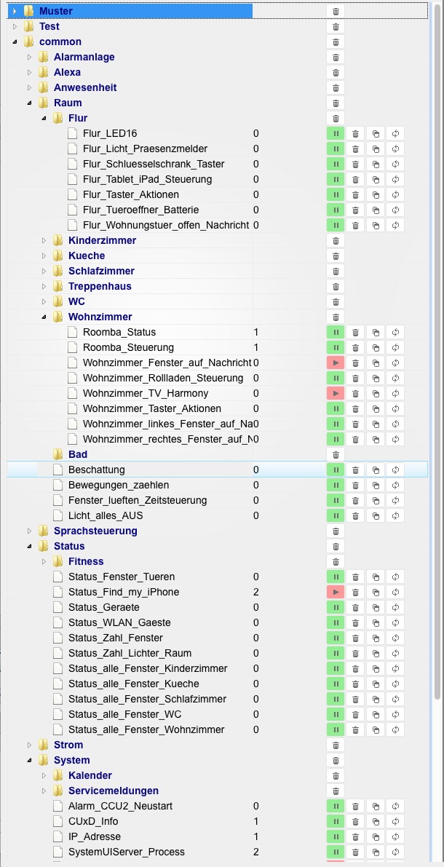Expand the Fitness folder
444x867 pixels.
click(44, 562)
